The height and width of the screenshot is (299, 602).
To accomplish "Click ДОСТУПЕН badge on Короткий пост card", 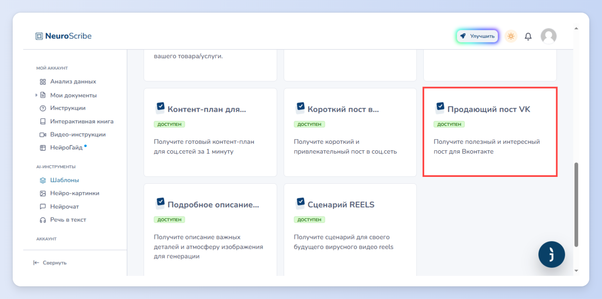I will [x=309, y=124].
